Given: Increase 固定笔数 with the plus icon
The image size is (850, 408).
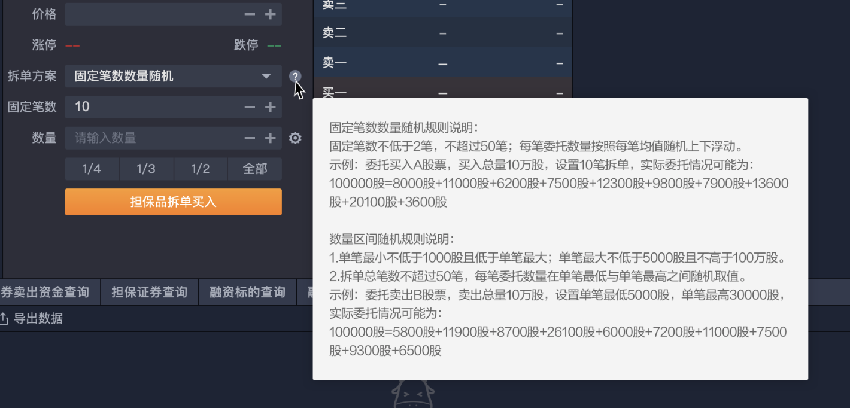Looking at the screenshot, I should 270,107.
